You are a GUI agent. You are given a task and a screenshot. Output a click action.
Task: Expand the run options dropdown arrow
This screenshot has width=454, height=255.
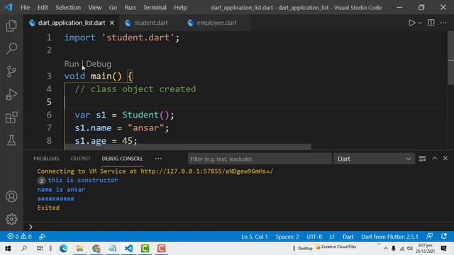pos(419,23)
